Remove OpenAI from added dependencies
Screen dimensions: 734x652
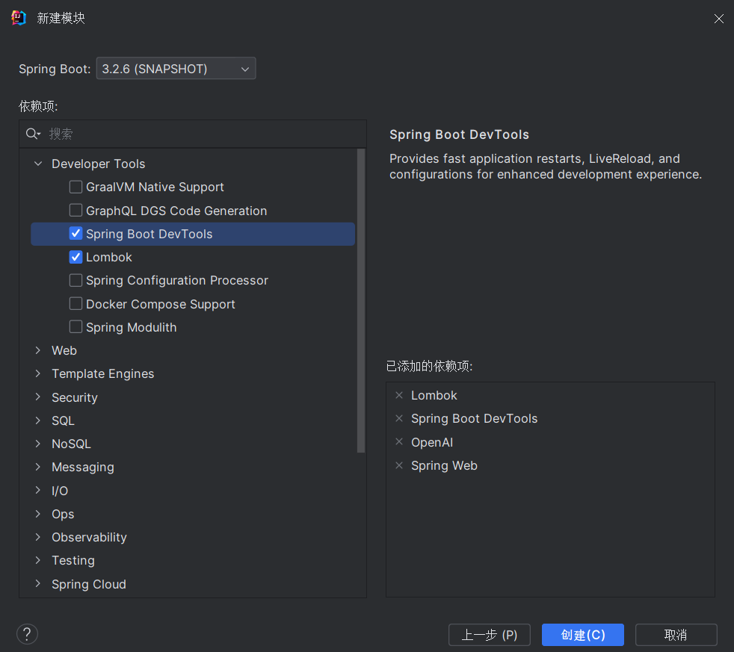[399, 441]
